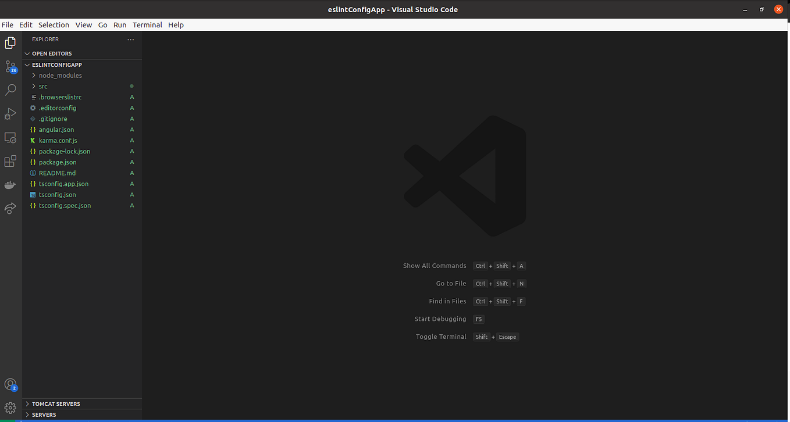Open the Manage settings gear
The height and width of the screenshot is (422, 790).
point(10,408)
